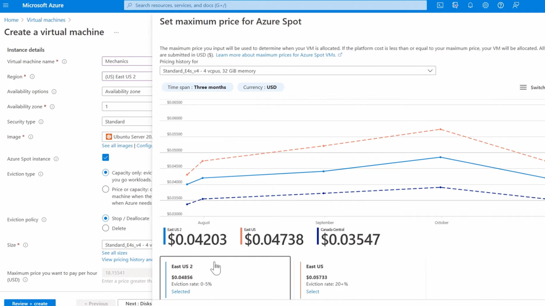
Task: Select Delete eviction policy
Action: [x=106, y=228]
